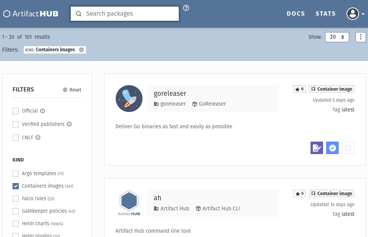
Task: Expand the user account menu
Action: pyautogui.click(x=355, y=14)
